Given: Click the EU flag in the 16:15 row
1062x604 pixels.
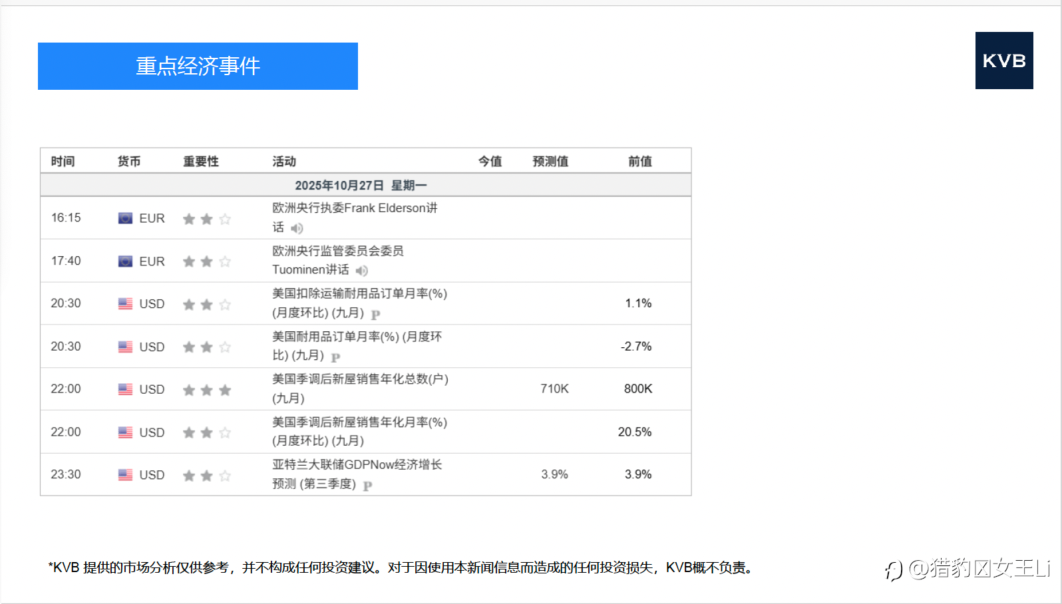Looking at the screenshot, I should 125,218.
